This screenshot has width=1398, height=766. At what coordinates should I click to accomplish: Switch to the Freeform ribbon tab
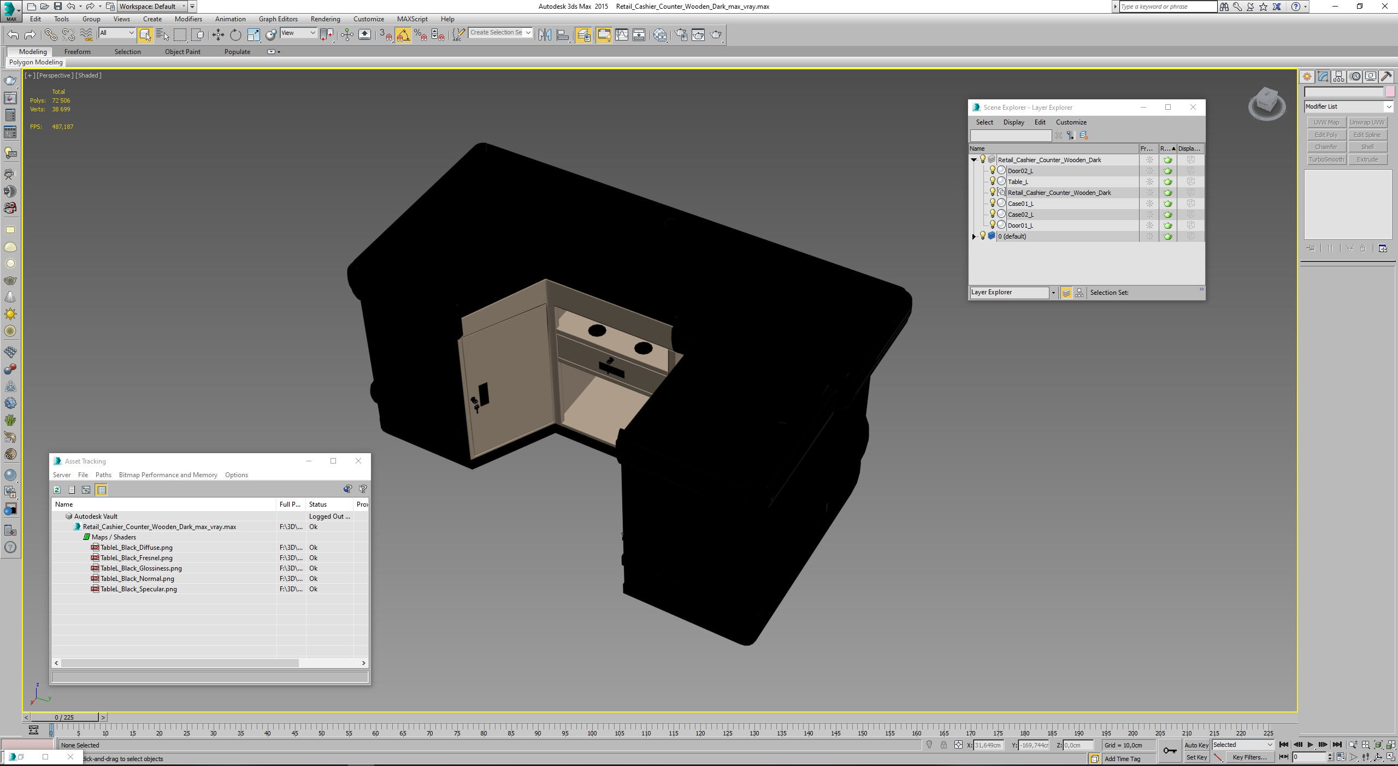click(77, 52)
